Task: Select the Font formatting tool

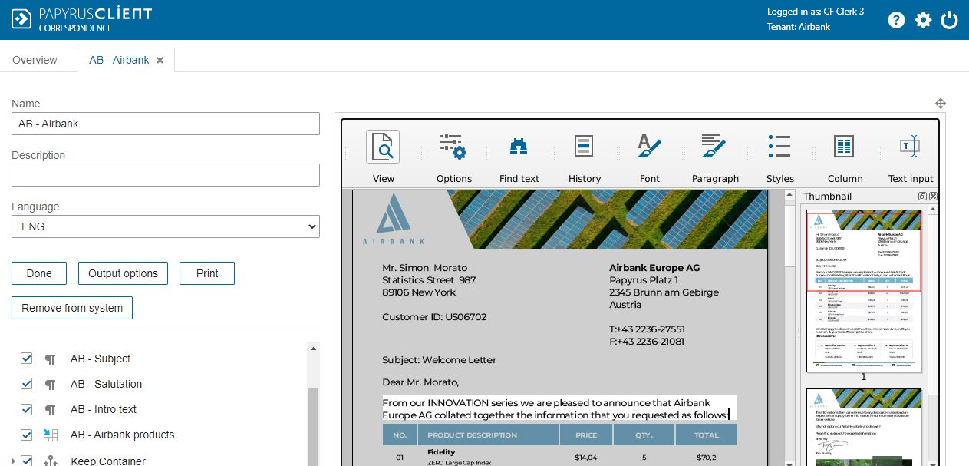Action: point(649,147)
